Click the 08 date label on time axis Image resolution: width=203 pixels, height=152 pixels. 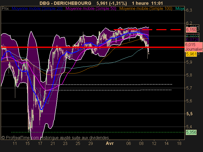141,143
